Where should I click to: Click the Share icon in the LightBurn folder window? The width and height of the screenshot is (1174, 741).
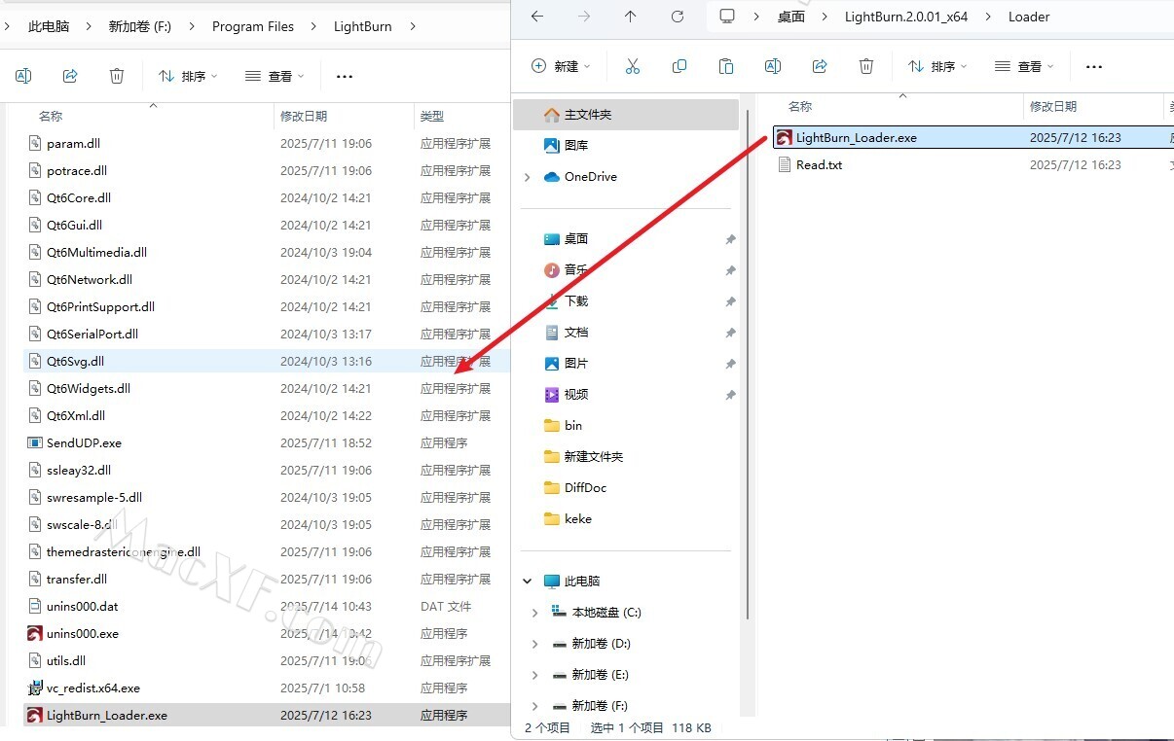(x=70, y=76)
